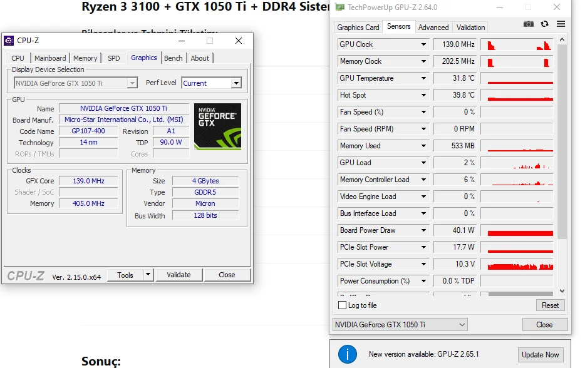Click the 405.0 MHz memory clock value
585x368 pixels.
point(88,203)
